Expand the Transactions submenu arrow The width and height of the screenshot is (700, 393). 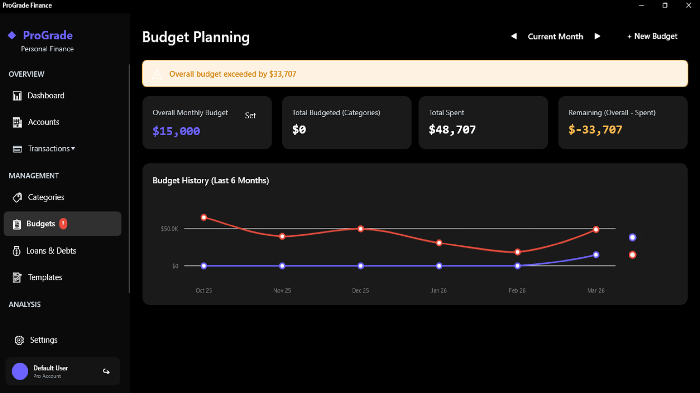click(73, 148)
